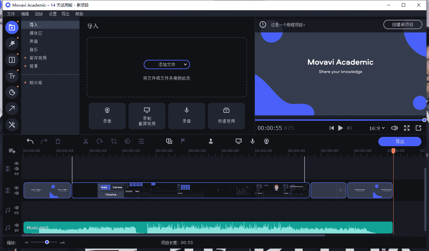This screenshot has height=251, width=429.
Task: Open Color adjustments from timeline toolbar
Action: tap(127, 141)
